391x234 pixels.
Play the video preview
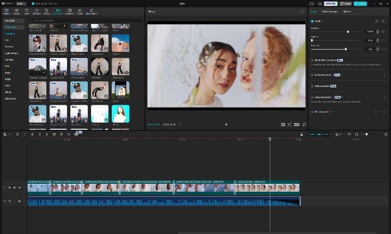pyautogui.click(x=226, y=124)
